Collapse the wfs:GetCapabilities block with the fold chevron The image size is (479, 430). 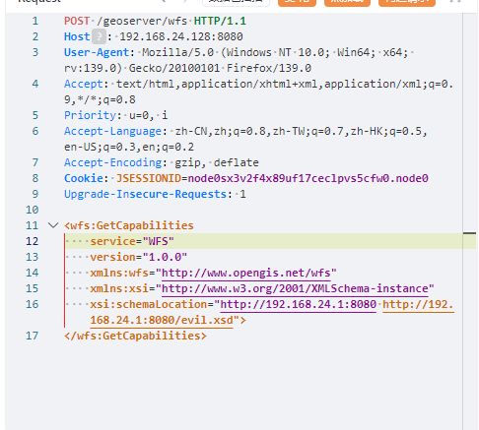pos(53,225)
